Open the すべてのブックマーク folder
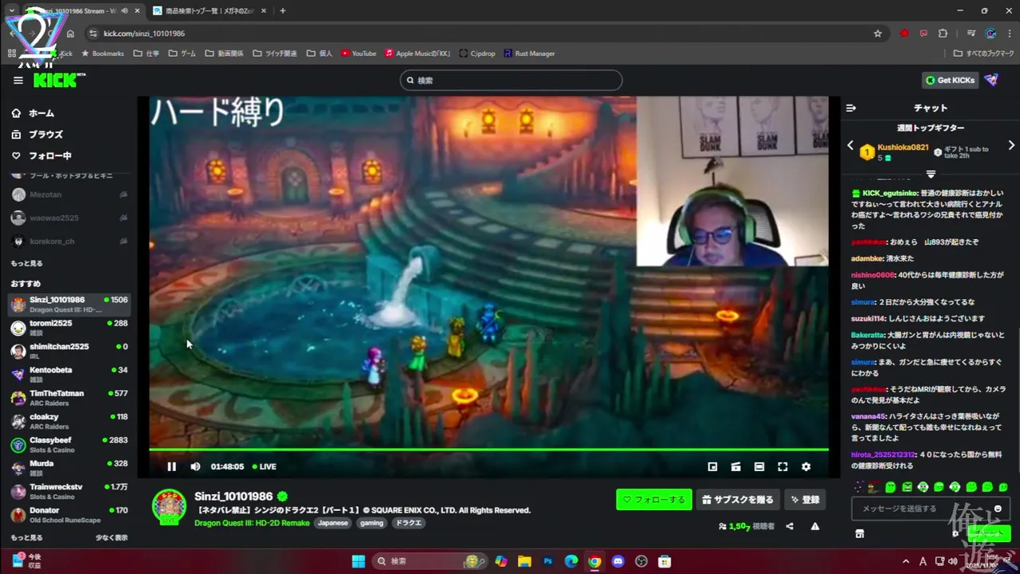 tap(984, 53)
